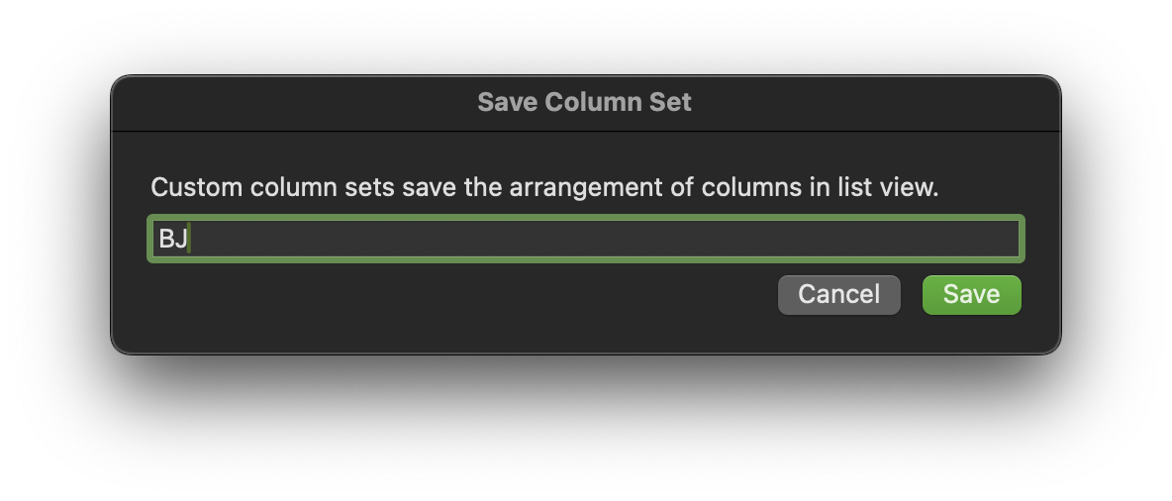This screenshot has width=1172, height=501.
Task: Click the custom column sets description text
Action: (x=543, y=187)
